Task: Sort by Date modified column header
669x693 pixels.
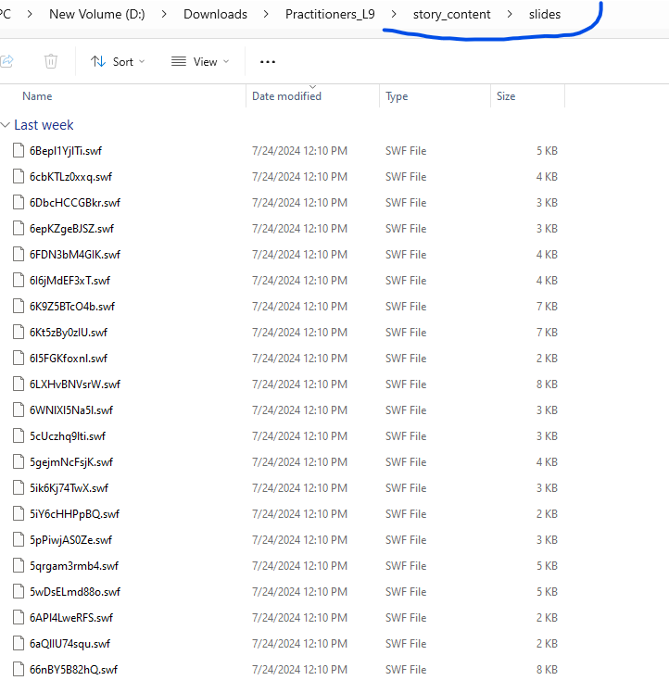Action: pos(286,96)
